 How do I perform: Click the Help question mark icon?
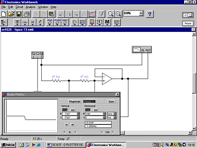tap(150, 14)
